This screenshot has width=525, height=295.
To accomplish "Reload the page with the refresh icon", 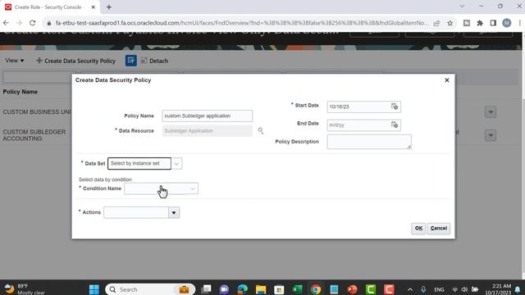I will (x=33, y=23).
